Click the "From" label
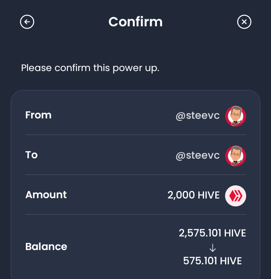271x279 pixels. point(38,115)
